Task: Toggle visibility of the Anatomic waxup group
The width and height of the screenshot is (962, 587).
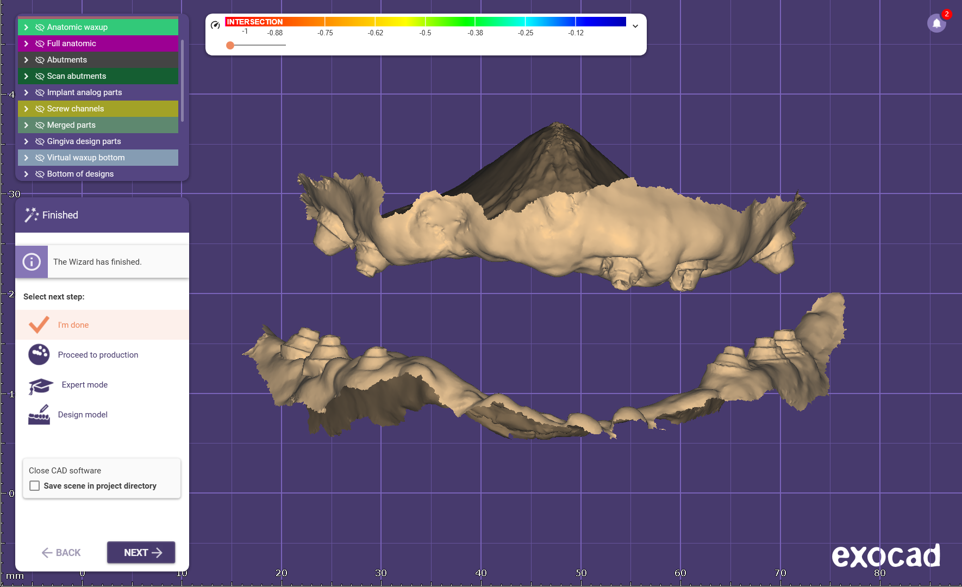Action: (x=40, y=27)
